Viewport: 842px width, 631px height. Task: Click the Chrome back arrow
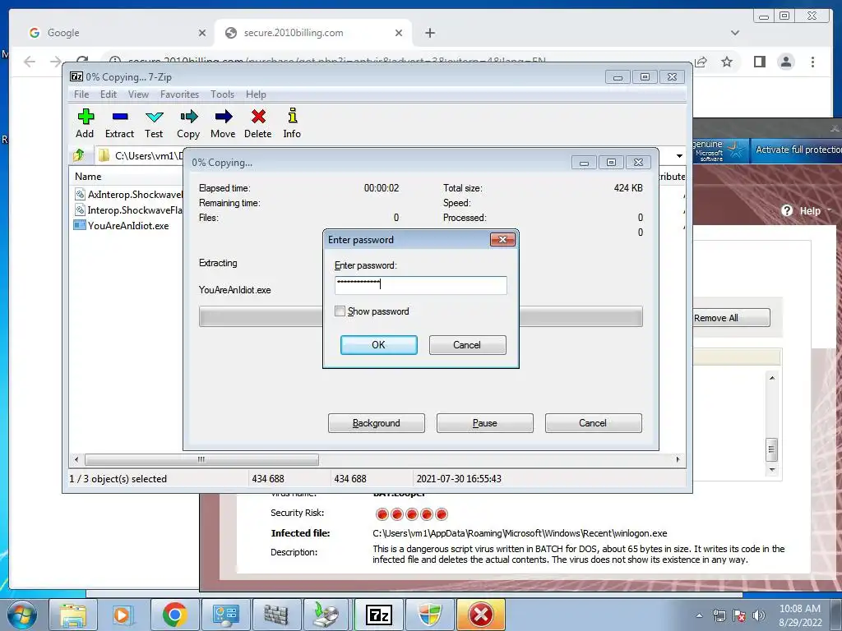point(30,62)
